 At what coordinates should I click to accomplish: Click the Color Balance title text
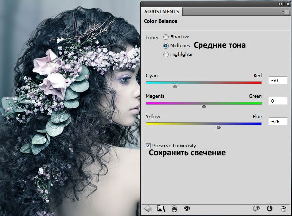(160, 21)
